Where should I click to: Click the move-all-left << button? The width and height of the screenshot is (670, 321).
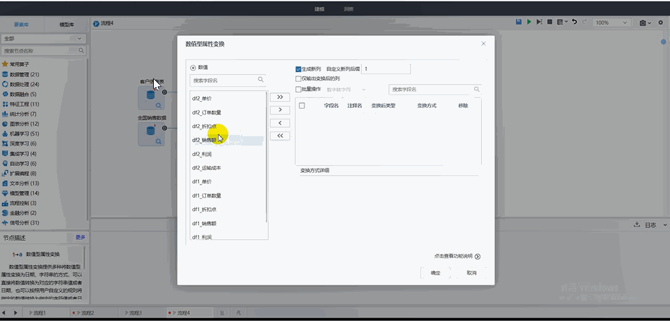[279, 136]
